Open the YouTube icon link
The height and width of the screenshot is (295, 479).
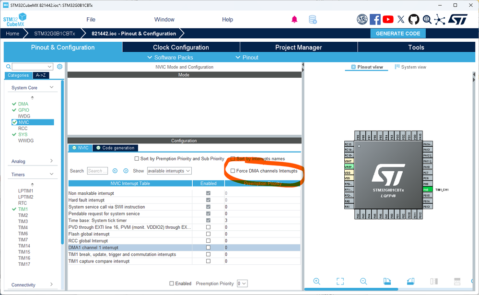click(x=388, y=20)
